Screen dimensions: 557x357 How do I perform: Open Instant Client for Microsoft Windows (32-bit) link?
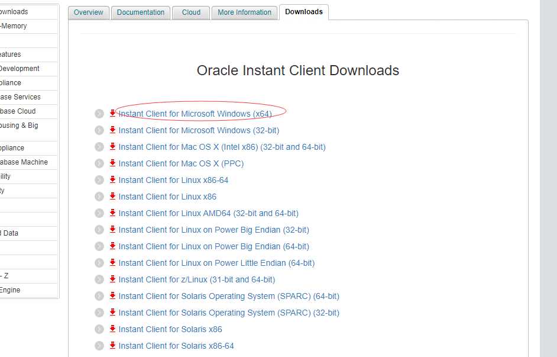(199, 130)
